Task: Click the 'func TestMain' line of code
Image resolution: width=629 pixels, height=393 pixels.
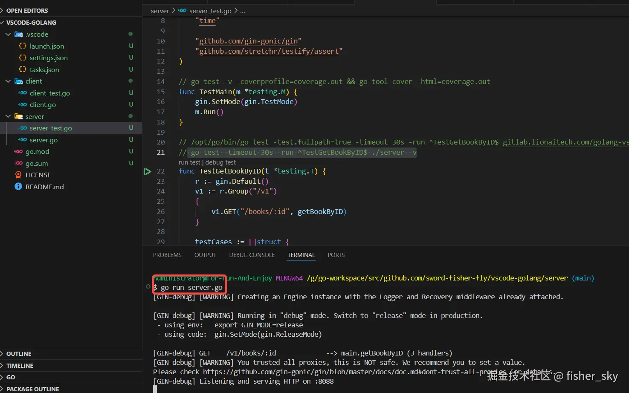Action: (238, 92)
